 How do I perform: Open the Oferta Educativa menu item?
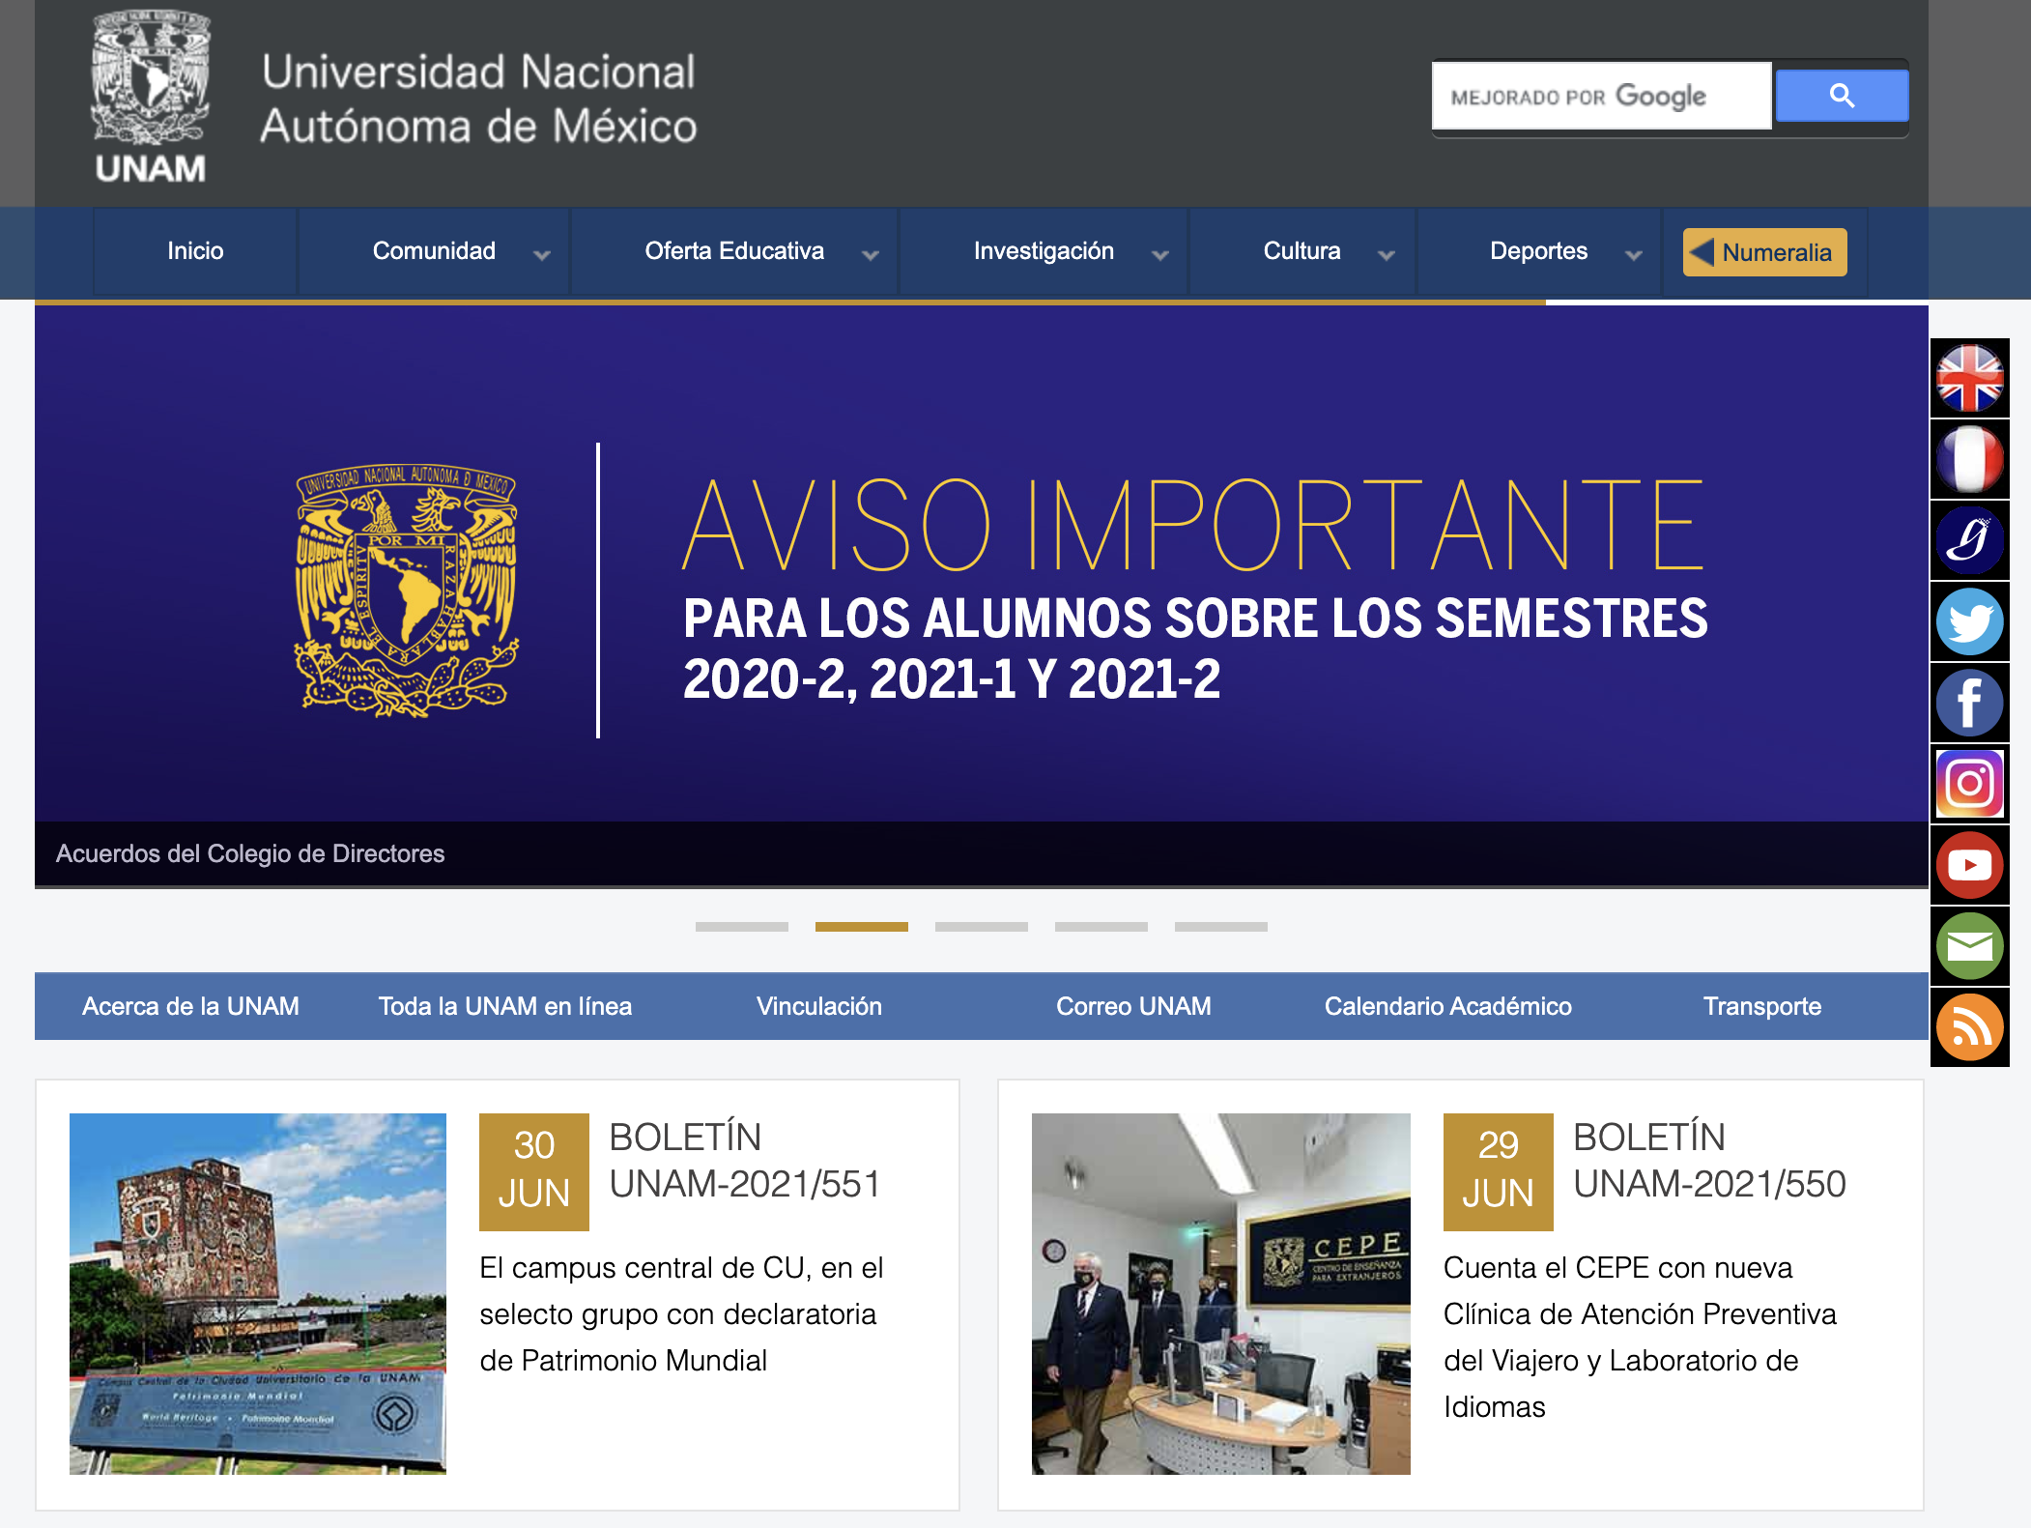point(734,251)
